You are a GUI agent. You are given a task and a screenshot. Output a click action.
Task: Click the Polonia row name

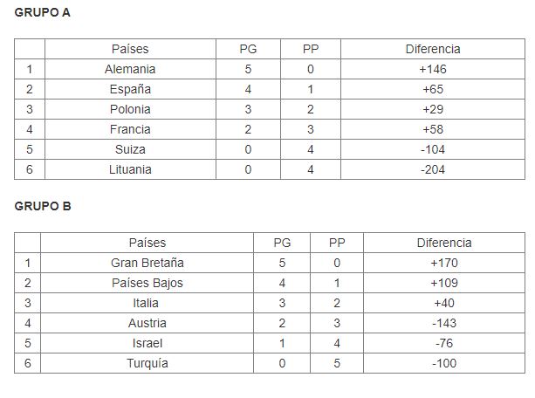click(x=130, y=109)
